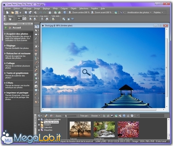Click the Zoom percent spinner arrows
This screenshot has width=173, height=146.
(23, 19)
